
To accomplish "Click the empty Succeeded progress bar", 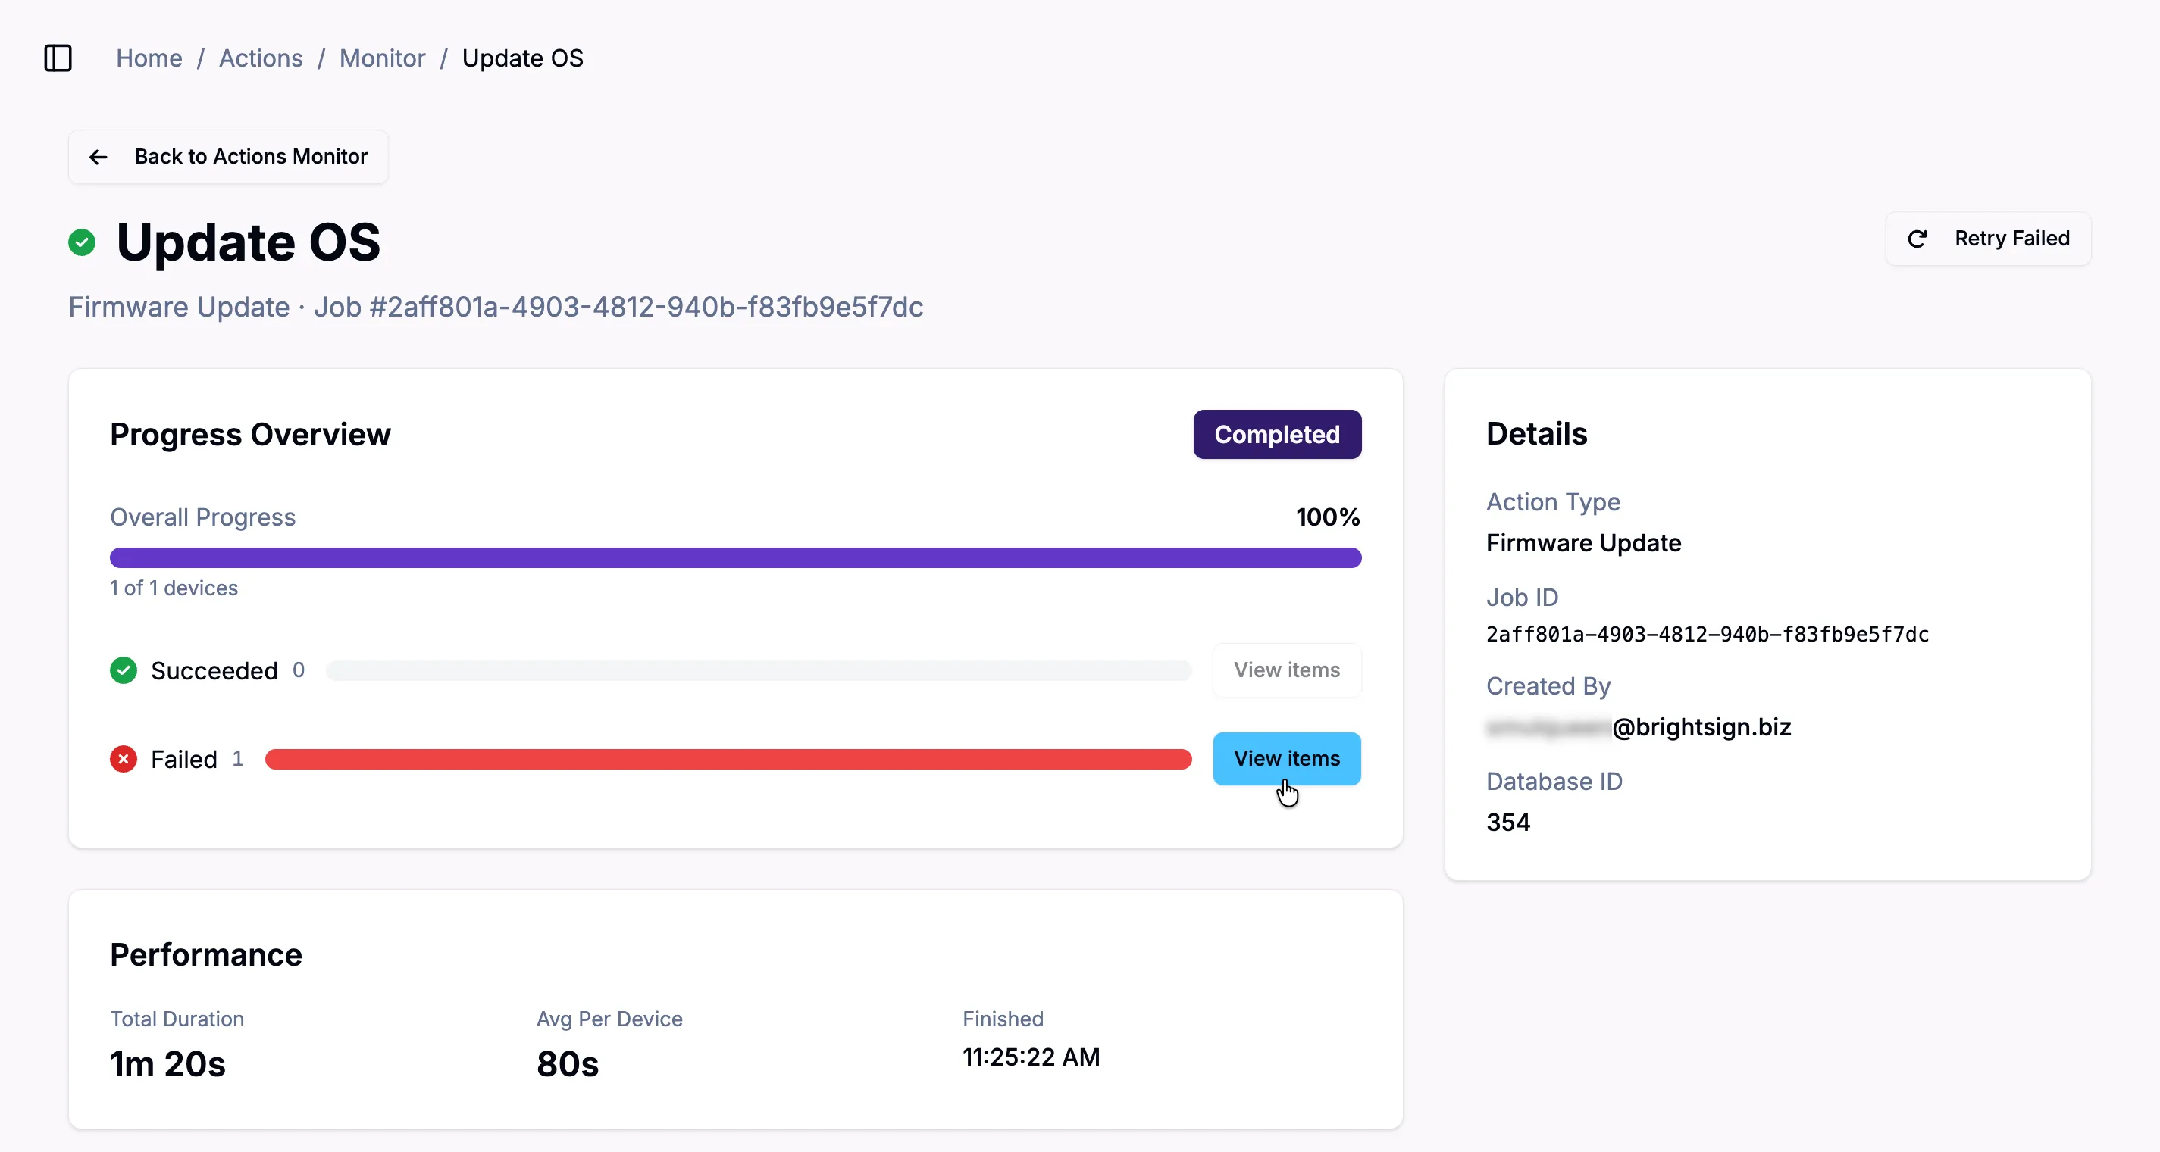I will coord(758,670).
